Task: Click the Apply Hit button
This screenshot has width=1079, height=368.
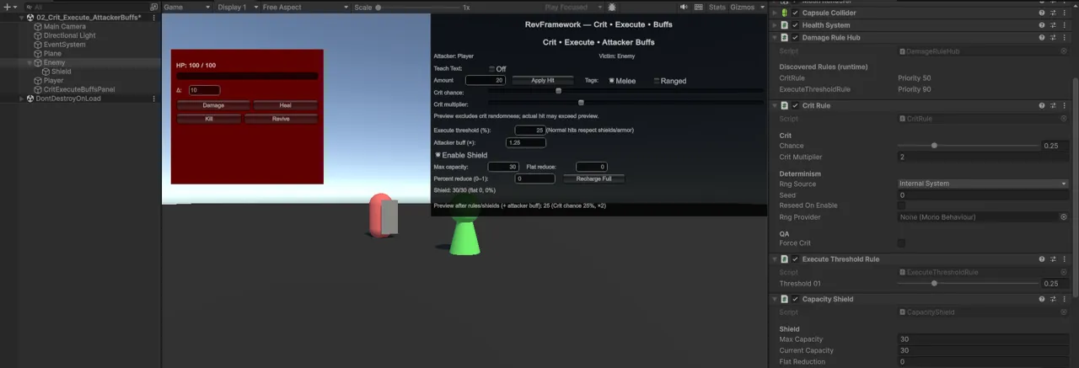Action: (544, 80)
